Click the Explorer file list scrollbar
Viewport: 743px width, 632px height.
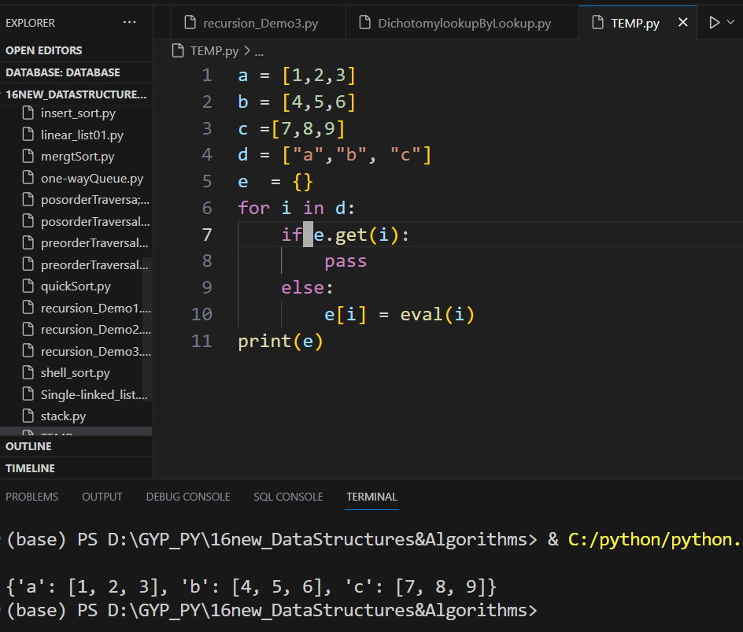pos(147,331)
